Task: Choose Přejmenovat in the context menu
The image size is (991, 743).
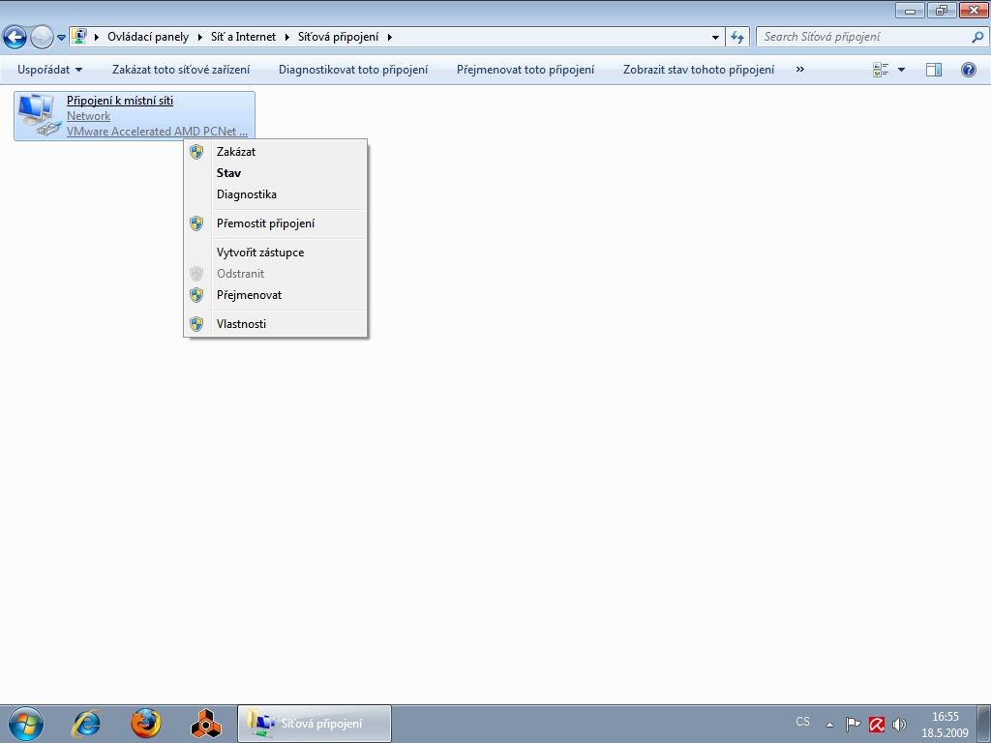Action: [276, 295]
